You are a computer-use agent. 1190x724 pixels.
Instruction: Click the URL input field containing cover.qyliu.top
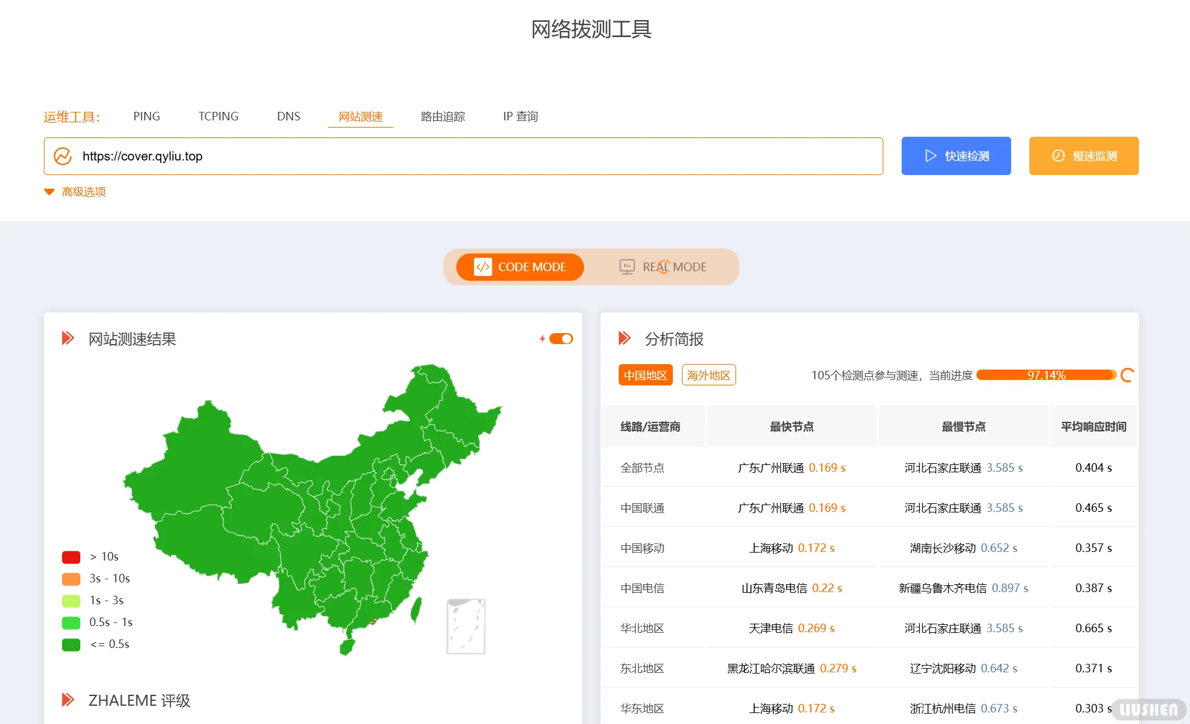pos(426,156)
